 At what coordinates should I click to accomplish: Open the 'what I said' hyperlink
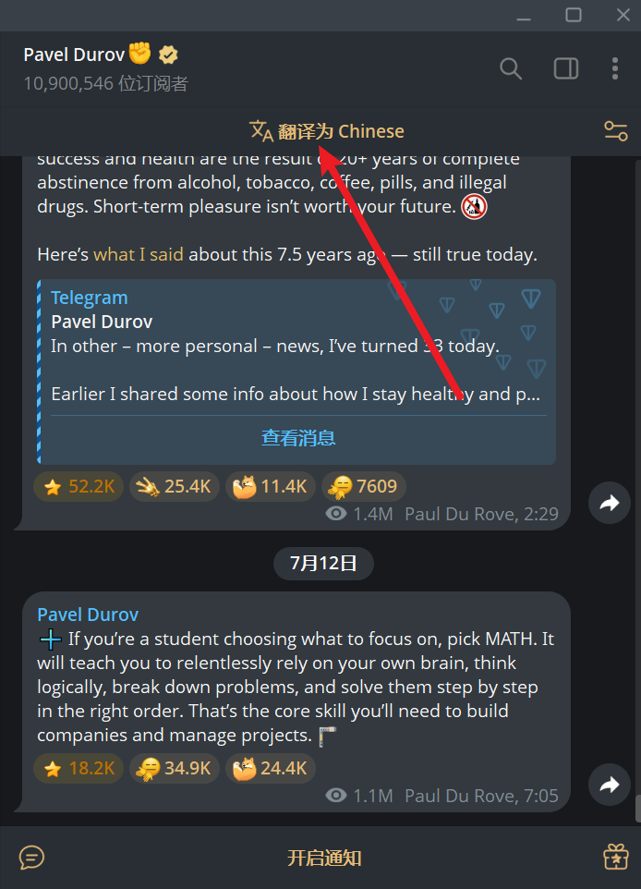(139, 254)
